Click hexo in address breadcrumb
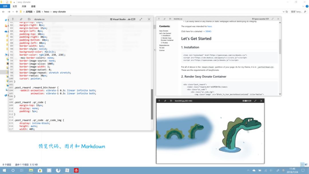The width and height of the screenshot is (309, 174). [x=47, y=12]
